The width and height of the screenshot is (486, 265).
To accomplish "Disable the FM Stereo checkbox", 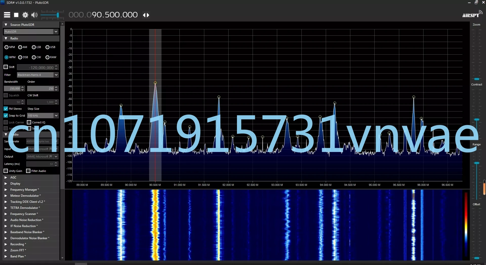I will tap(6, 109).
